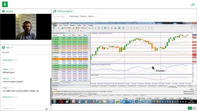Viewport: 197px width, 111px height.
Task: Click market watch scroll down arrow
Action: tap(89, 80)
